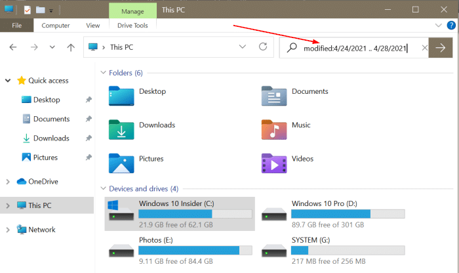The width and height of the screenshot is (459, 273).
Task: Collapse the Devices and drives group
Action: 103,188
